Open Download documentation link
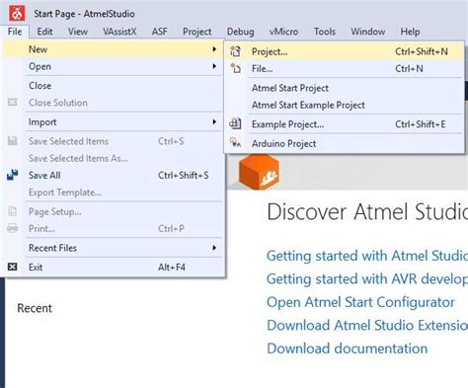 point(348,349)
